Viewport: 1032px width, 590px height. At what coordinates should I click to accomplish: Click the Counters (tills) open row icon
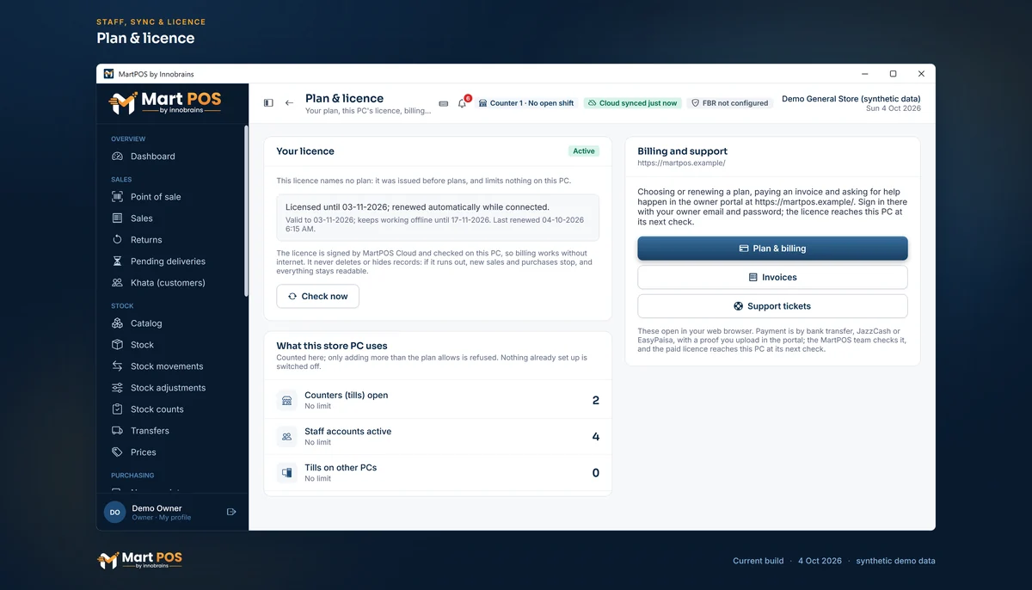pyautogui.click(x=286, y=401)
